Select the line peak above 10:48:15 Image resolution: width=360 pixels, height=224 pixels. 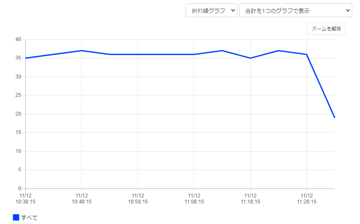(x=81, y=51)
